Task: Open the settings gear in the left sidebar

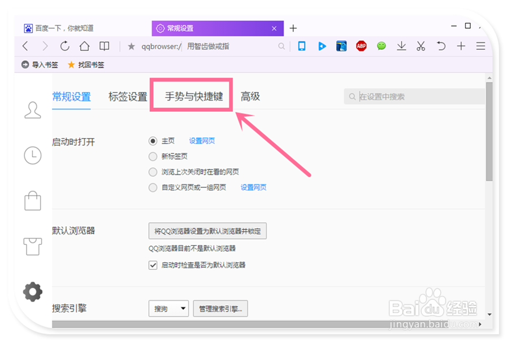Action: coord(32,292)
